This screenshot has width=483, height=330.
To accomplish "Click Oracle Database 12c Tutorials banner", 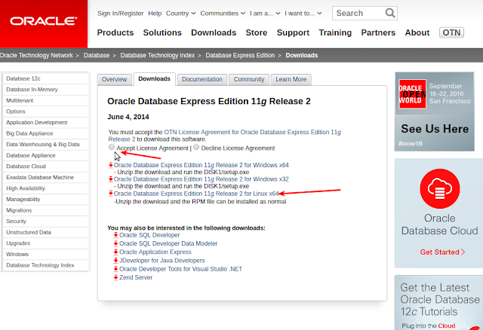I will [x=438, y=303].
